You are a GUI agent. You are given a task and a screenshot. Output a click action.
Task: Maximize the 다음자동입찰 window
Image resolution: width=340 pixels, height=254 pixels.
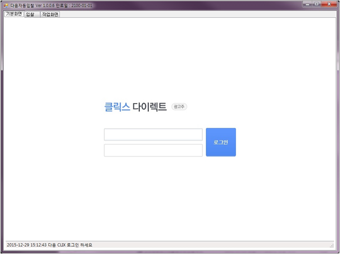317,4
